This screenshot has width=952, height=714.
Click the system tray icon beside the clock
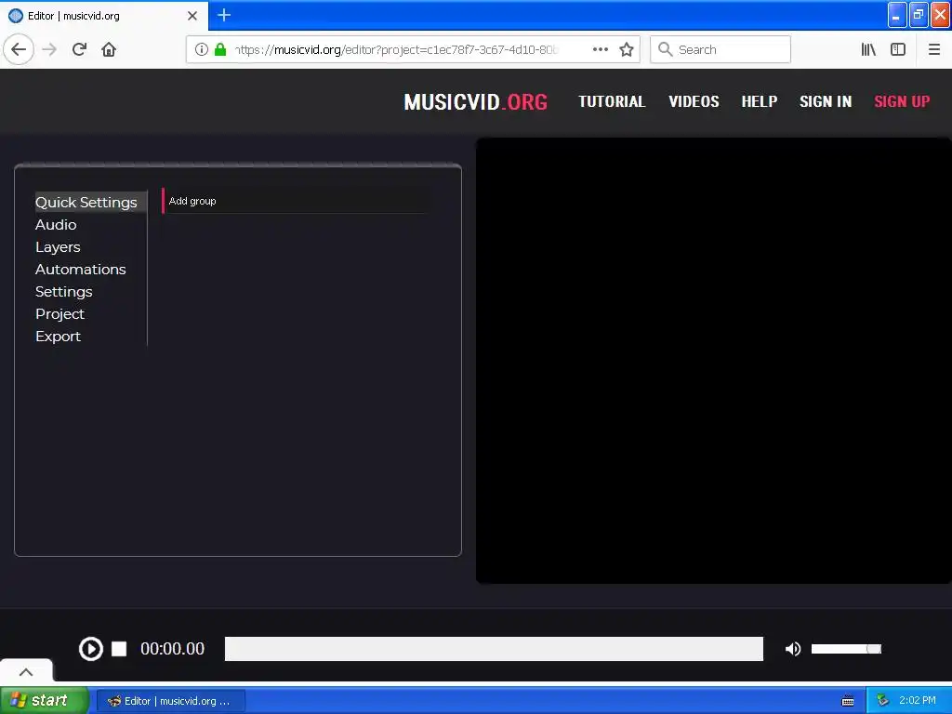point(882,701)
